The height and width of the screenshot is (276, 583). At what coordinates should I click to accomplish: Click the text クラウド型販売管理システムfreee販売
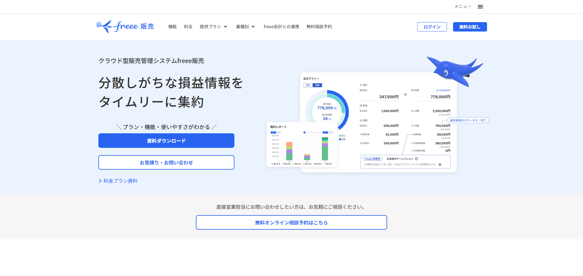(151, 61)
